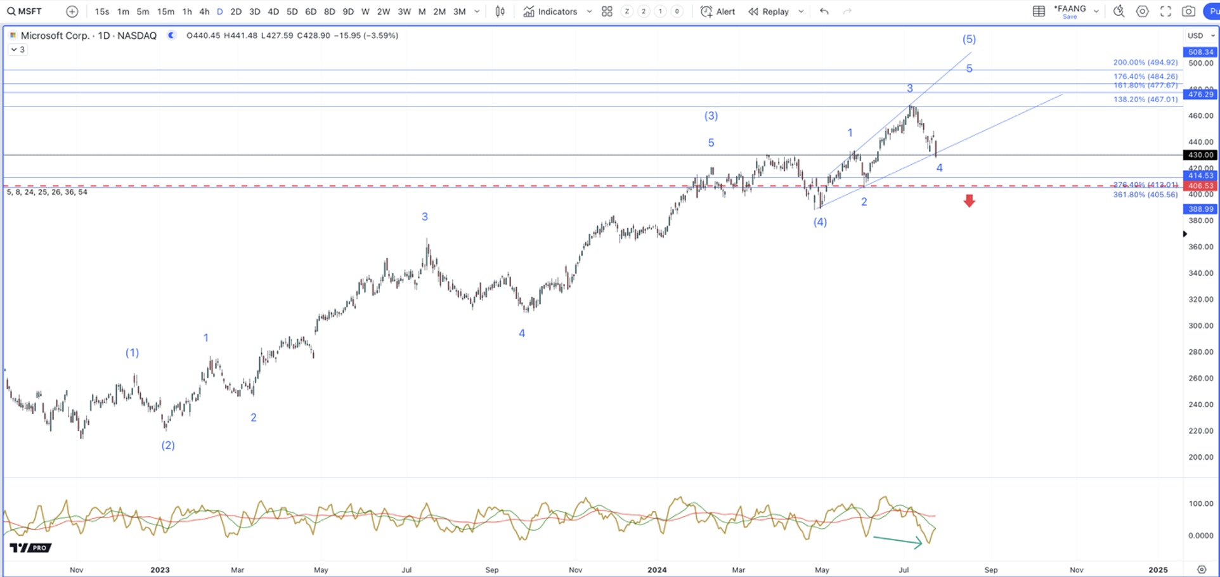Open the USD currency dropdown
This screenshot has width=1220, height=577.
pos(1201,36)
